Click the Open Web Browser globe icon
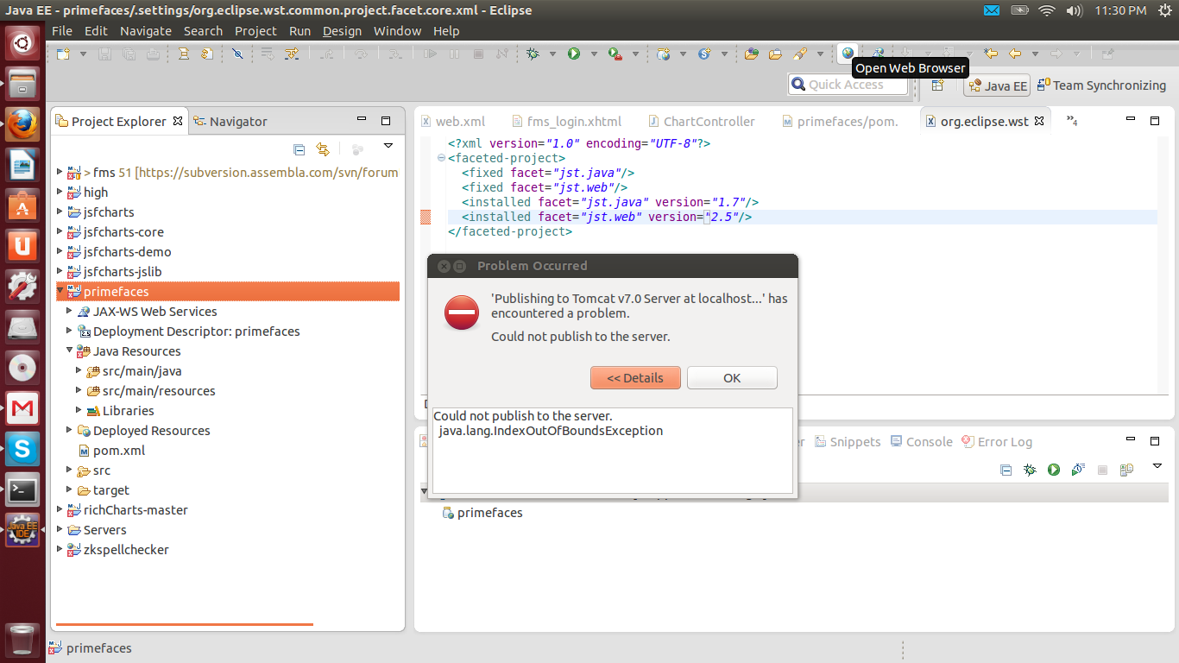 pyautogui.click(x=848, y=54)
